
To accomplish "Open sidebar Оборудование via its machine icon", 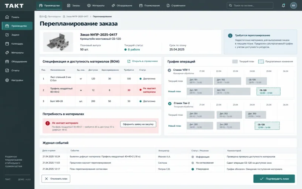I will [x=7, y=62].
